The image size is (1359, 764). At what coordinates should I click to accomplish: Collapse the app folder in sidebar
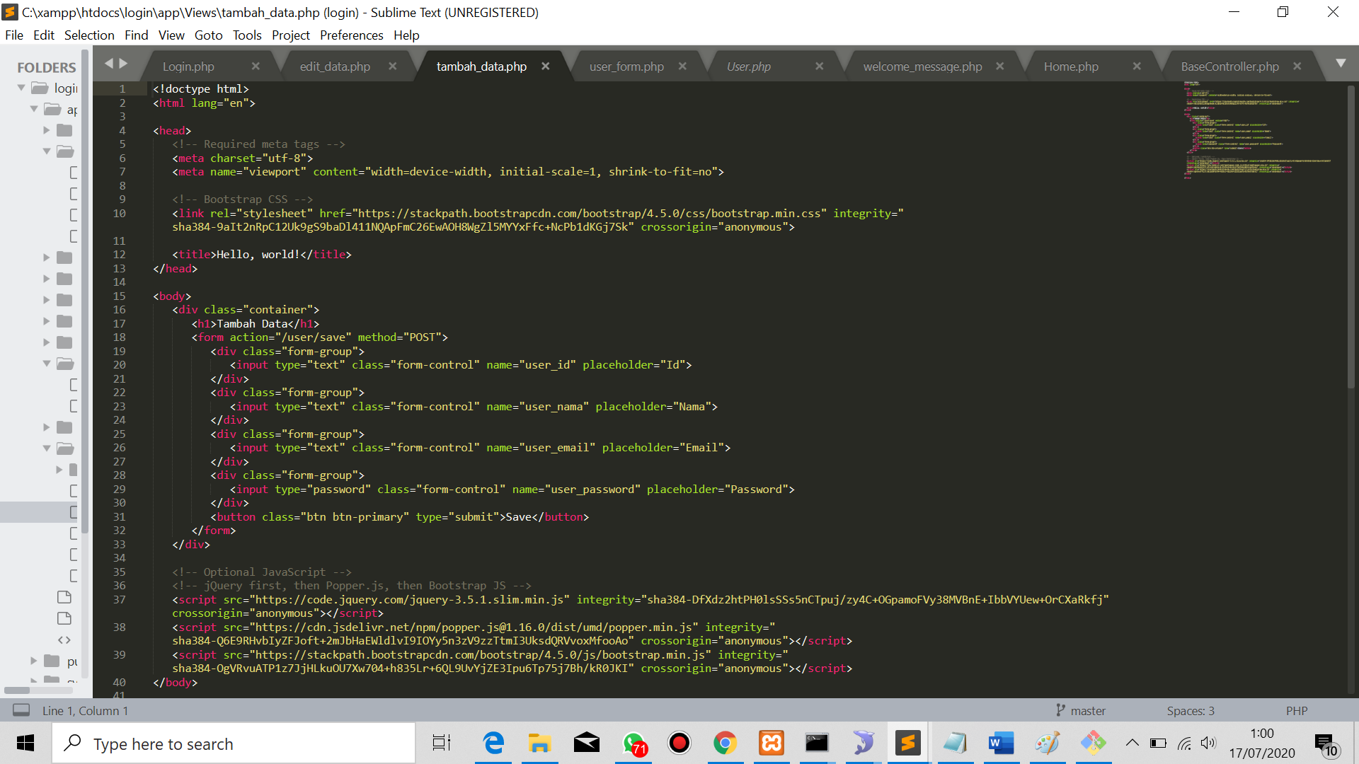tap(34, 109)
